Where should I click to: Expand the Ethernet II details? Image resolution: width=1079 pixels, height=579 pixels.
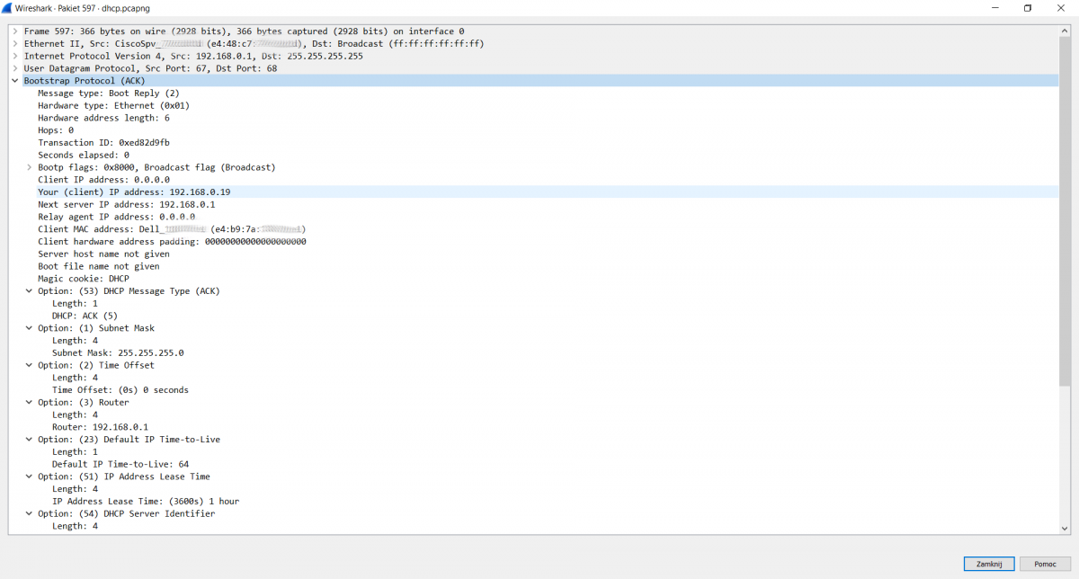click(x=15, y=43)
